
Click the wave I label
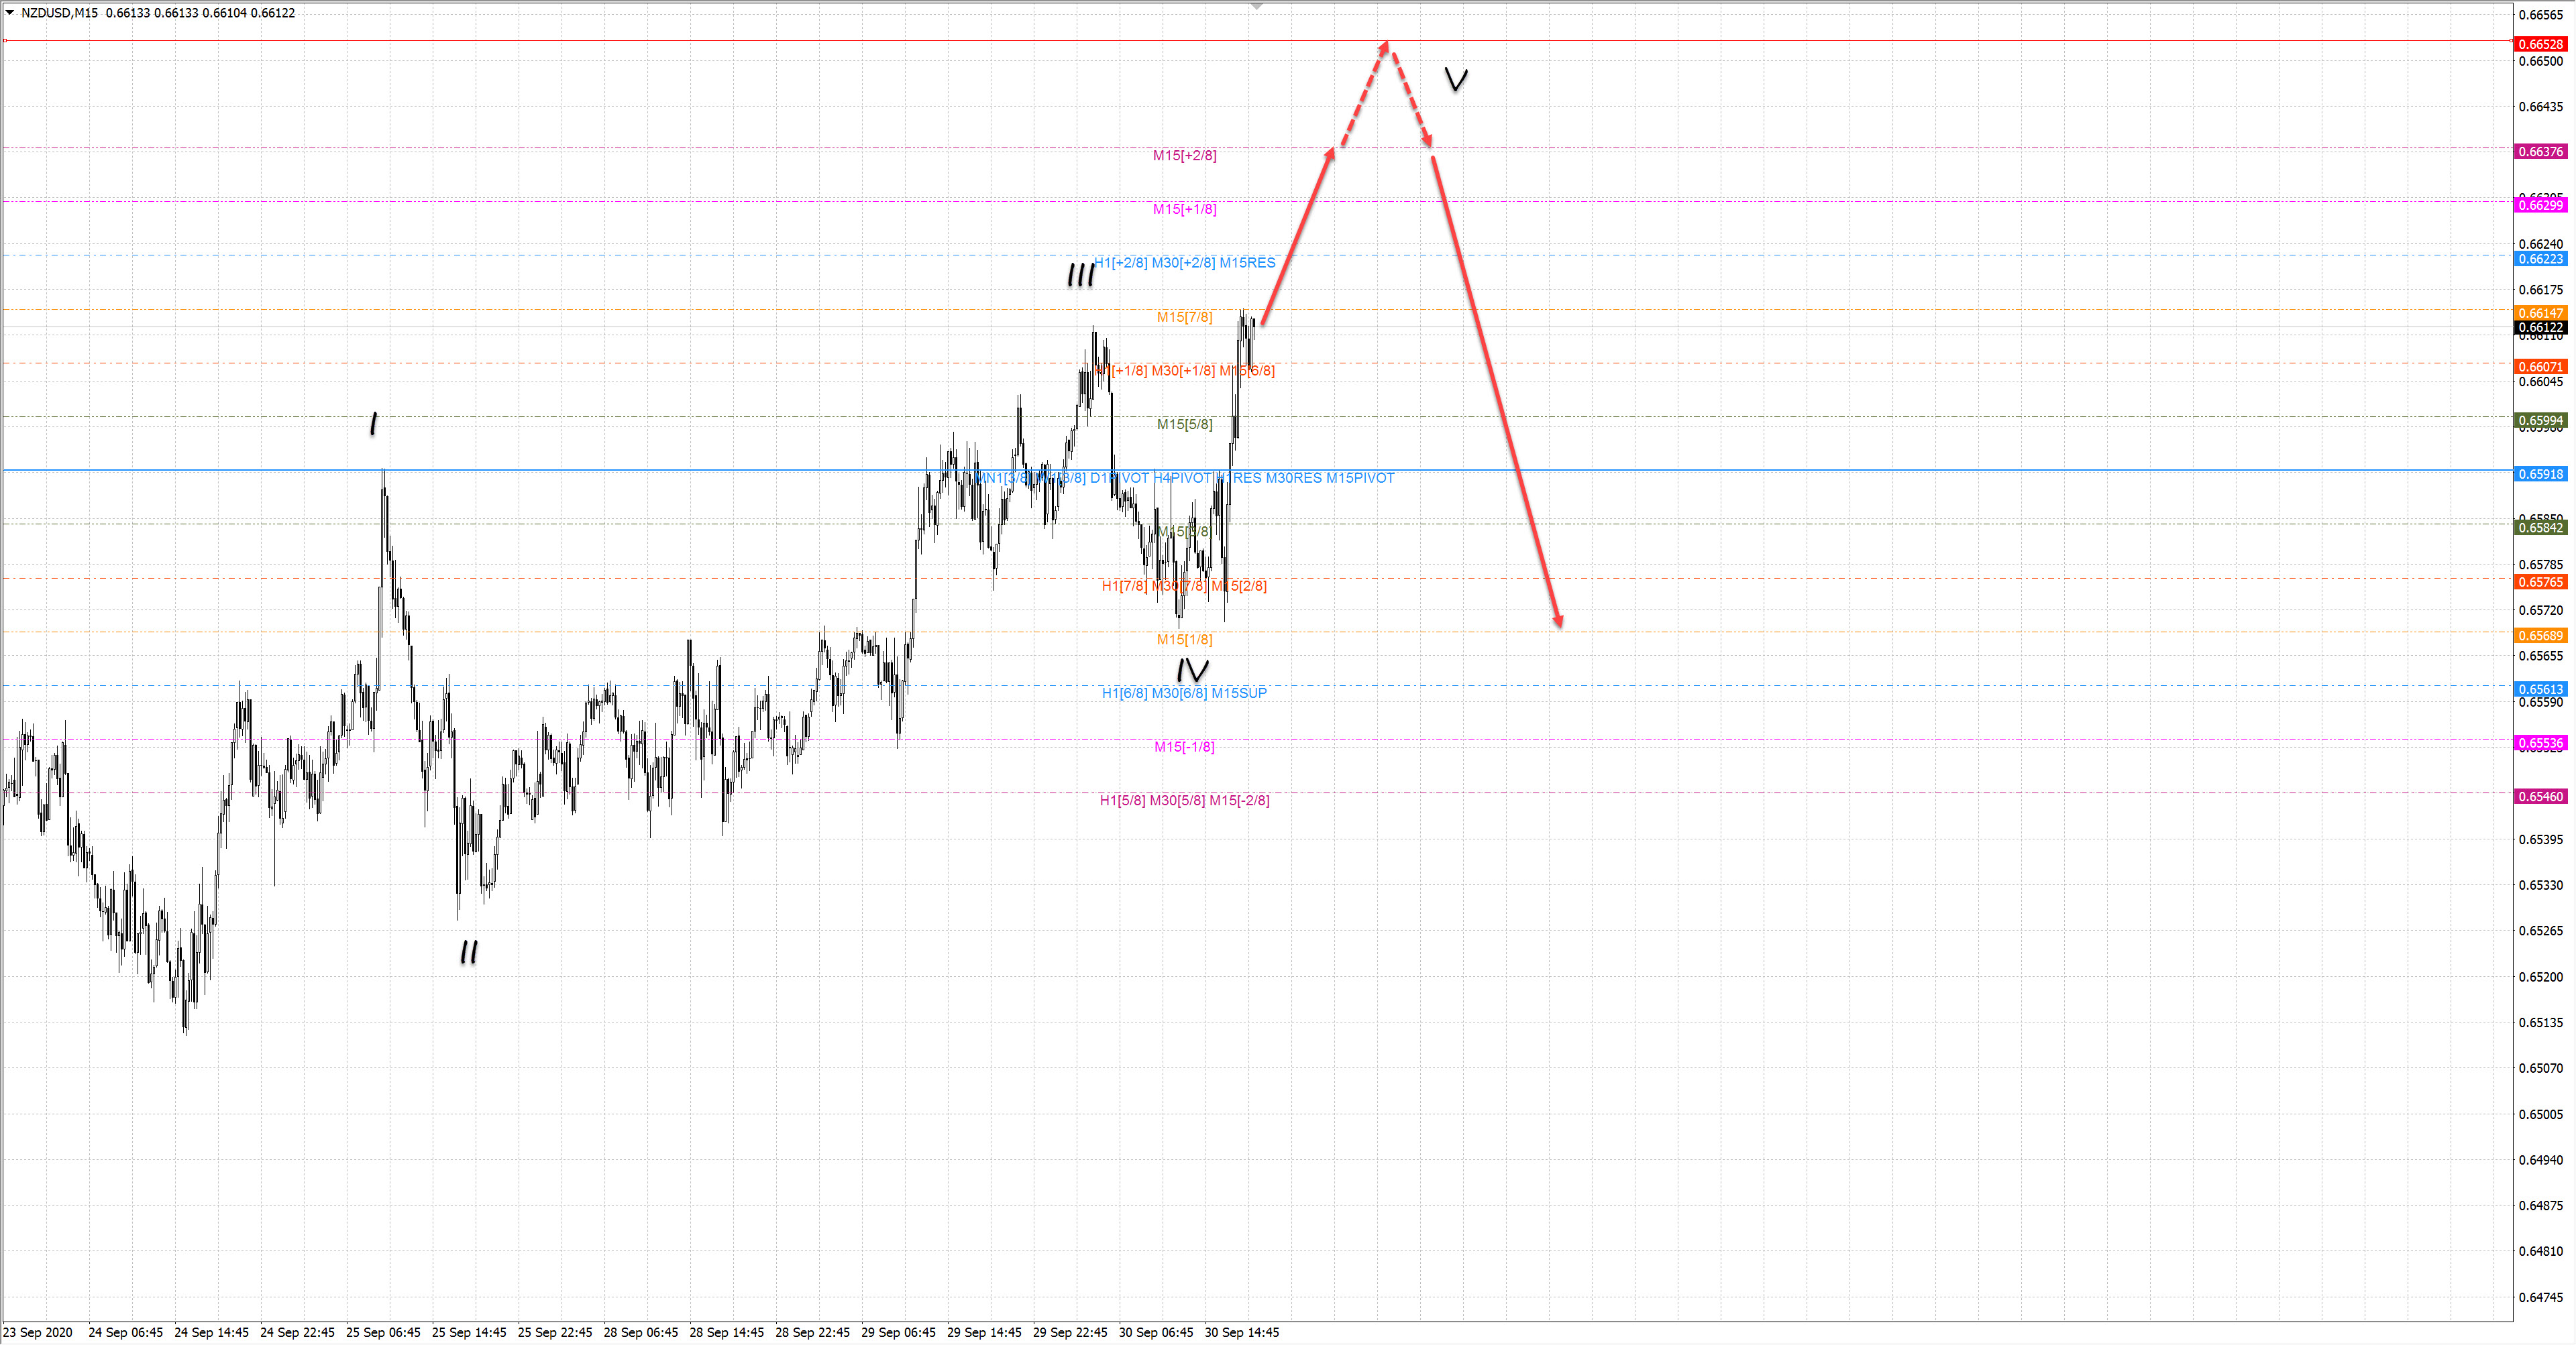click(x=374, y=424)
